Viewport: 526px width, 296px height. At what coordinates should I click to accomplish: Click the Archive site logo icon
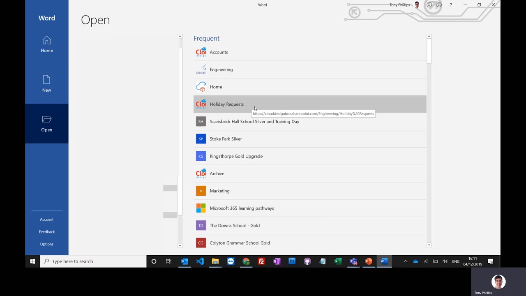coord(201,173)
